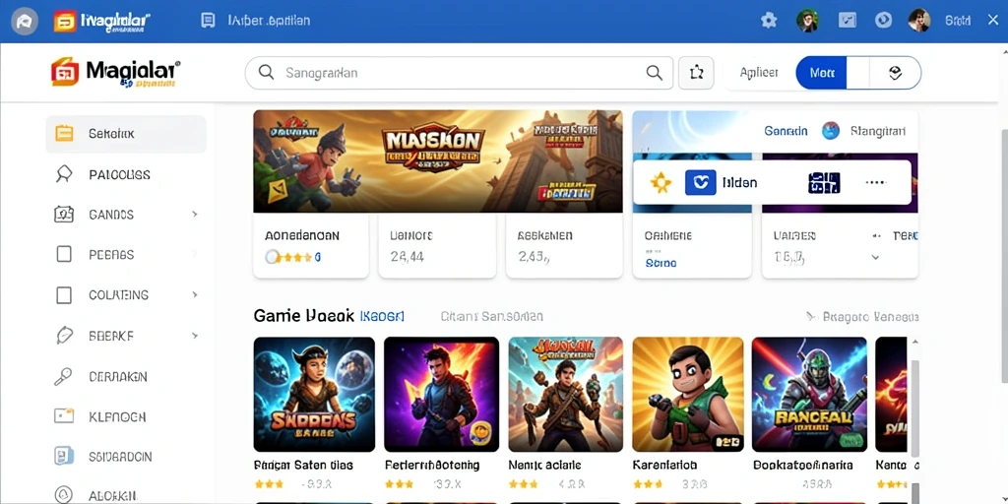Open the dropdown chevron in UAIREN card

coord(875,257)
